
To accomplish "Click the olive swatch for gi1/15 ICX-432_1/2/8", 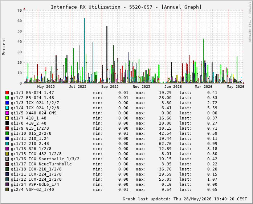I will pyautogui.click(x=7, y=154).
